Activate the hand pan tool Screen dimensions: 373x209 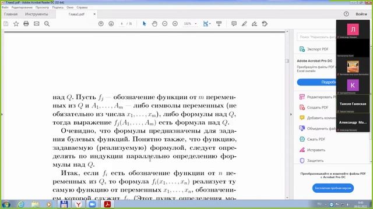pyautogui.click(x=154, y=24)
